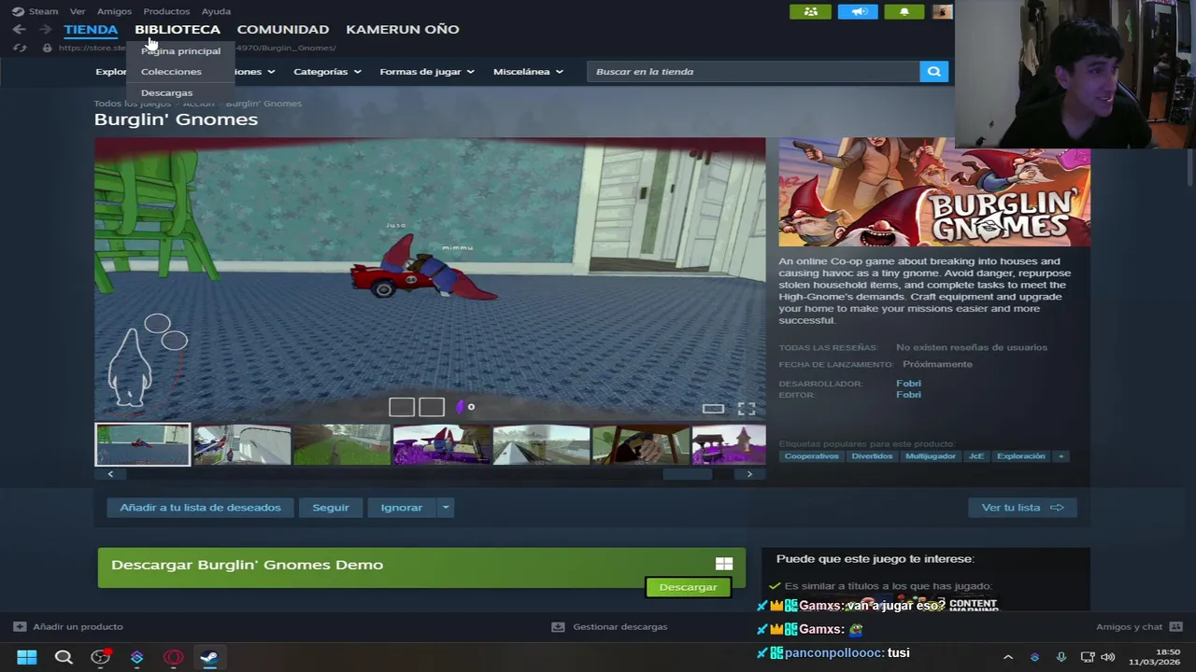Open the Windows Start menu

click(27, 658)
